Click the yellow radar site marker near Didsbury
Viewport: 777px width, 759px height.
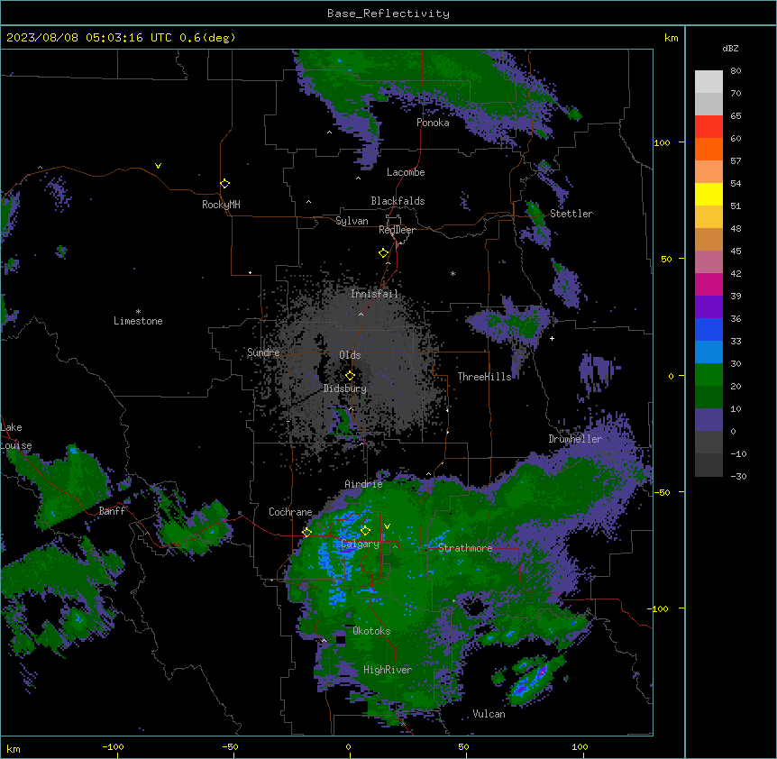pos(350,376)
